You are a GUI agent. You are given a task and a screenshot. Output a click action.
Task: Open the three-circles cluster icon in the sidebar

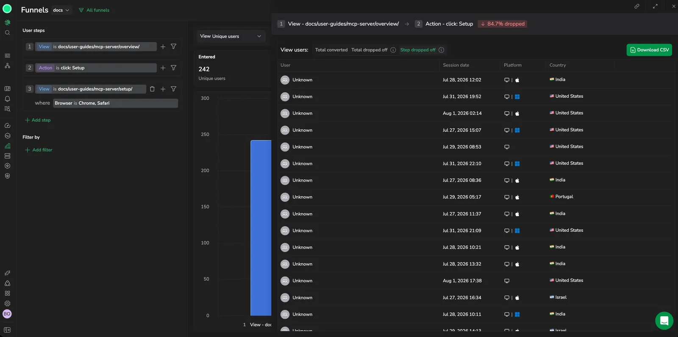[7, 283]
